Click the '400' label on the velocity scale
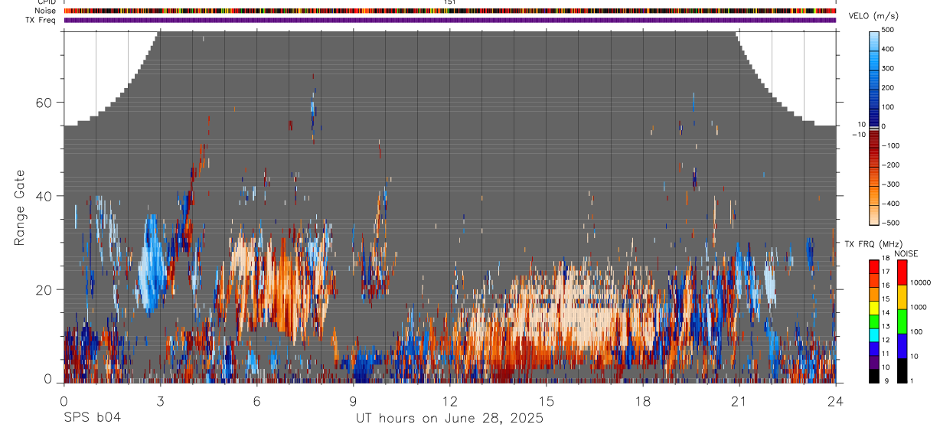This screenshot has width=940, height=434. (888, 49)
